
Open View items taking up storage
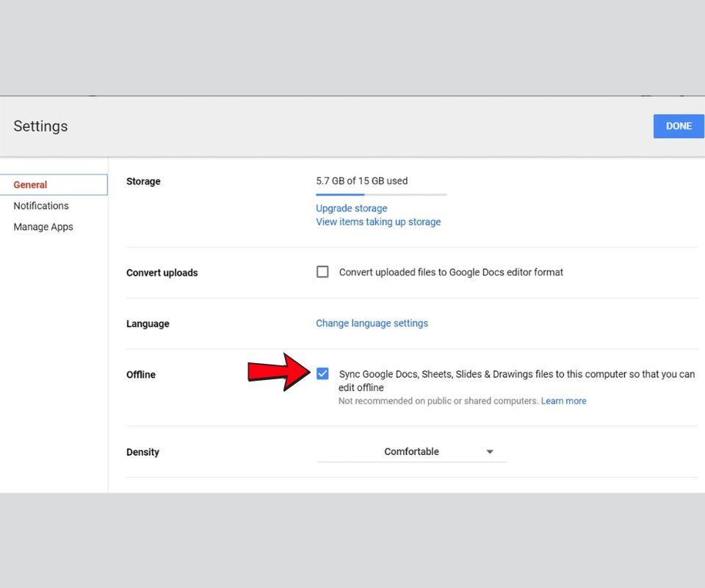378,221
